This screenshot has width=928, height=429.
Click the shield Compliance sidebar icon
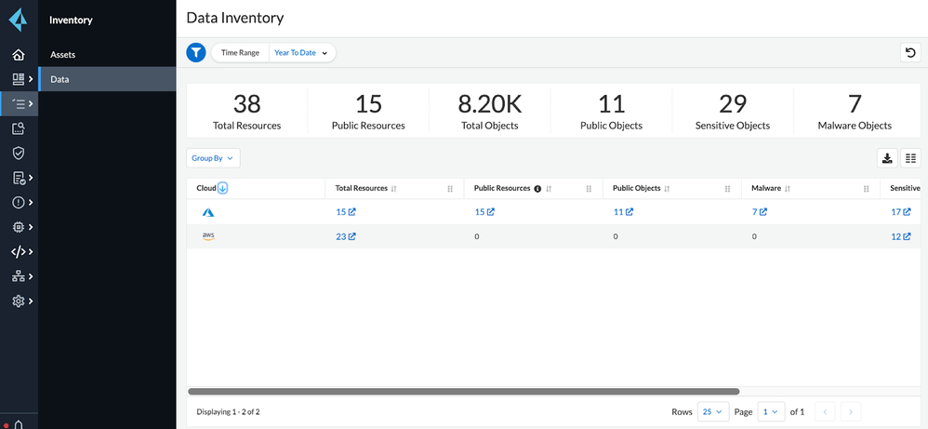click(x=18, y=153)
